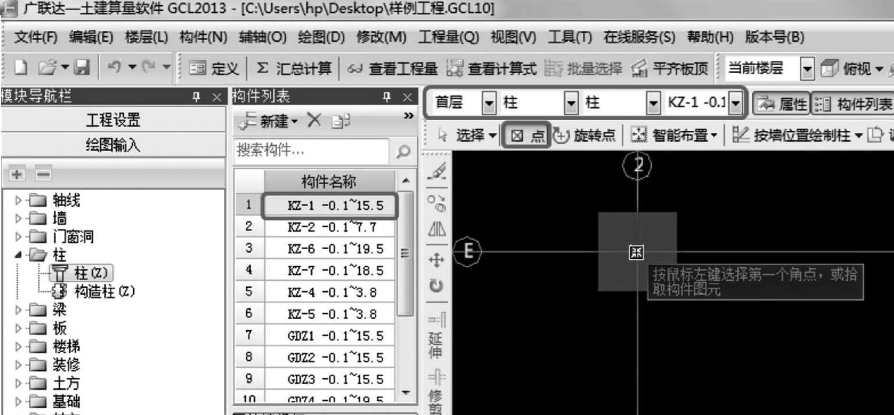
Task: Close the 模块导航栏 navigation panel
Action: click(215, 97)
